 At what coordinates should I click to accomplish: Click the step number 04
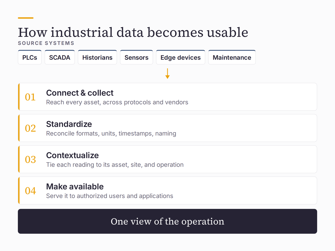point(30,191)
